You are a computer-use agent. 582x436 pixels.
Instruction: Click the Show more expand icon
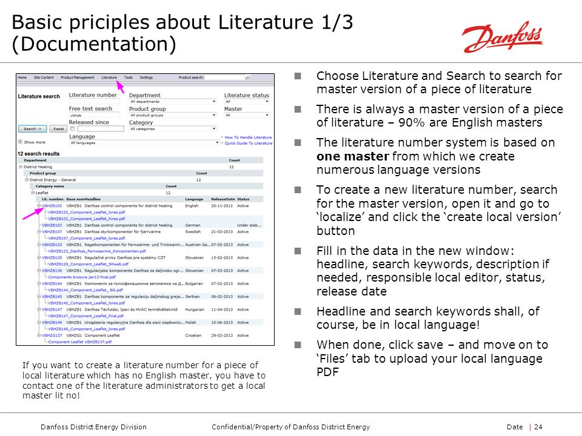[20, 142]
